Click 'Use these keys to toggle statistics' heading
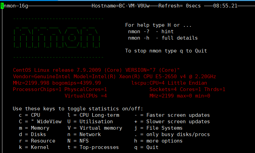255x153 pixels. [x=78, y=109]
